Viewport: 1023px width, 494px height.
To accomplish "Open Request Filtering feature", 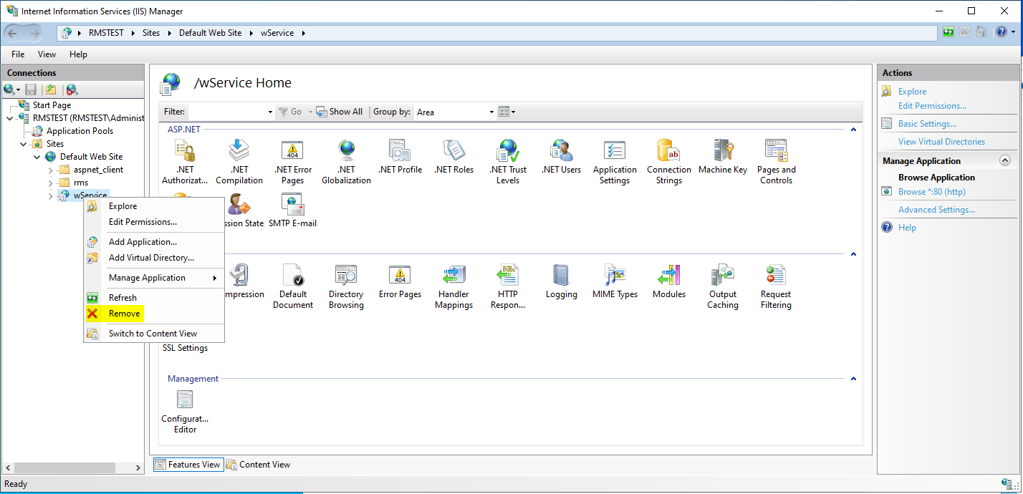I will [777, 286].
